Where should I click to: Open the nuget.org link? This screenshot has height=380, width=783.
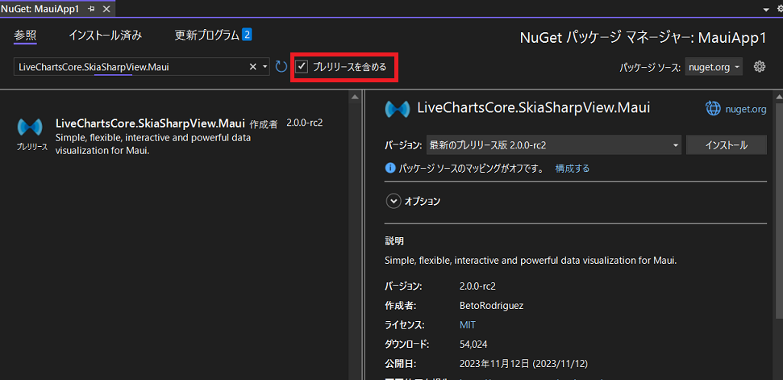pos(746,109)
